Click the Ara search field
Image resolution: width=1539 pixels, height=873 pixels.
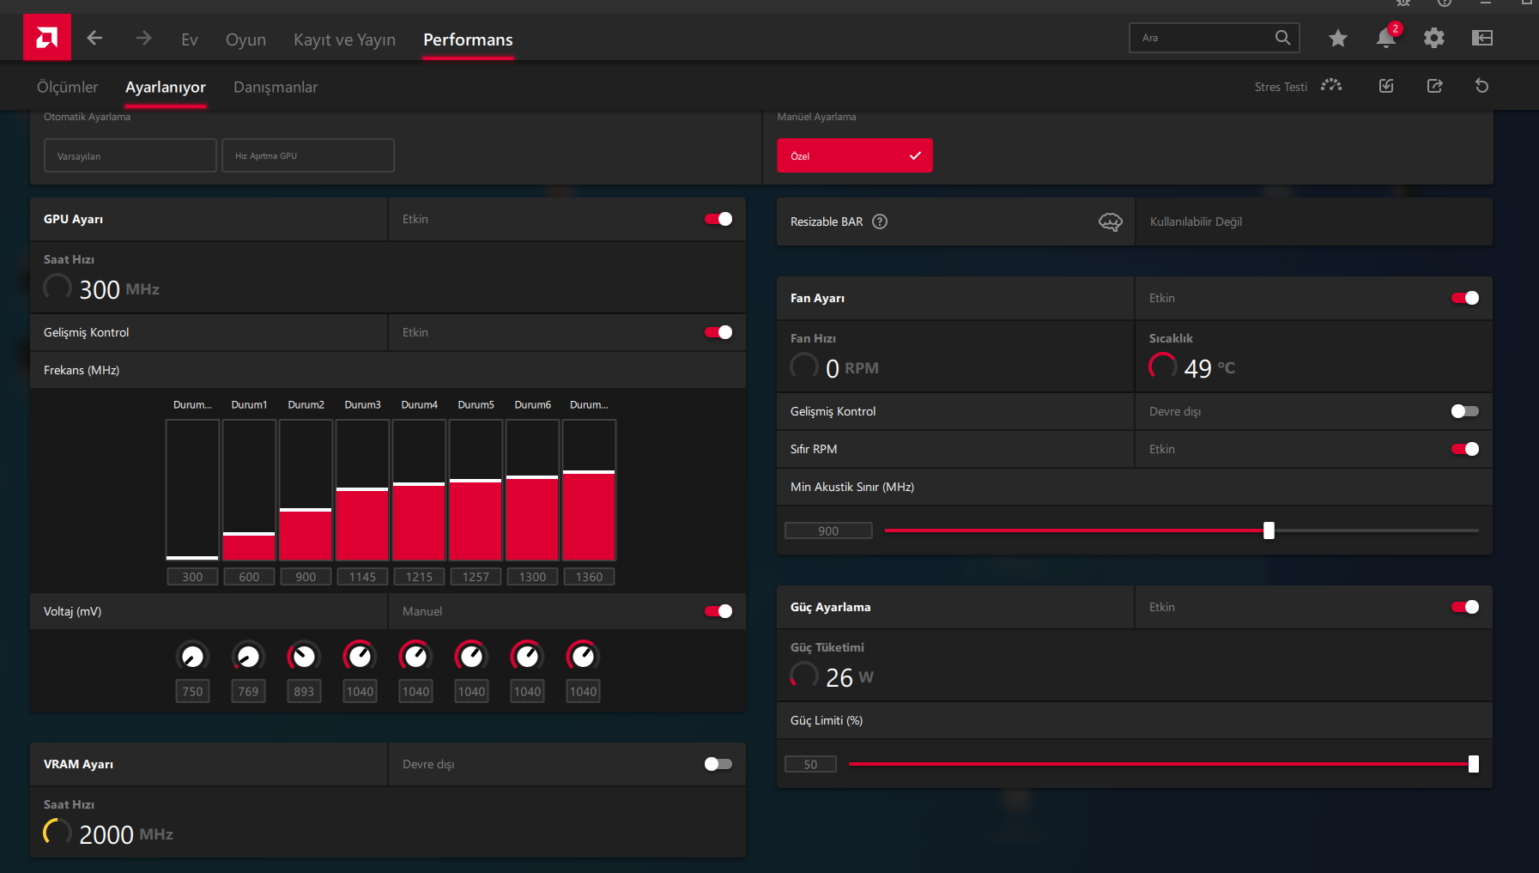click(x=1202, y=38)
